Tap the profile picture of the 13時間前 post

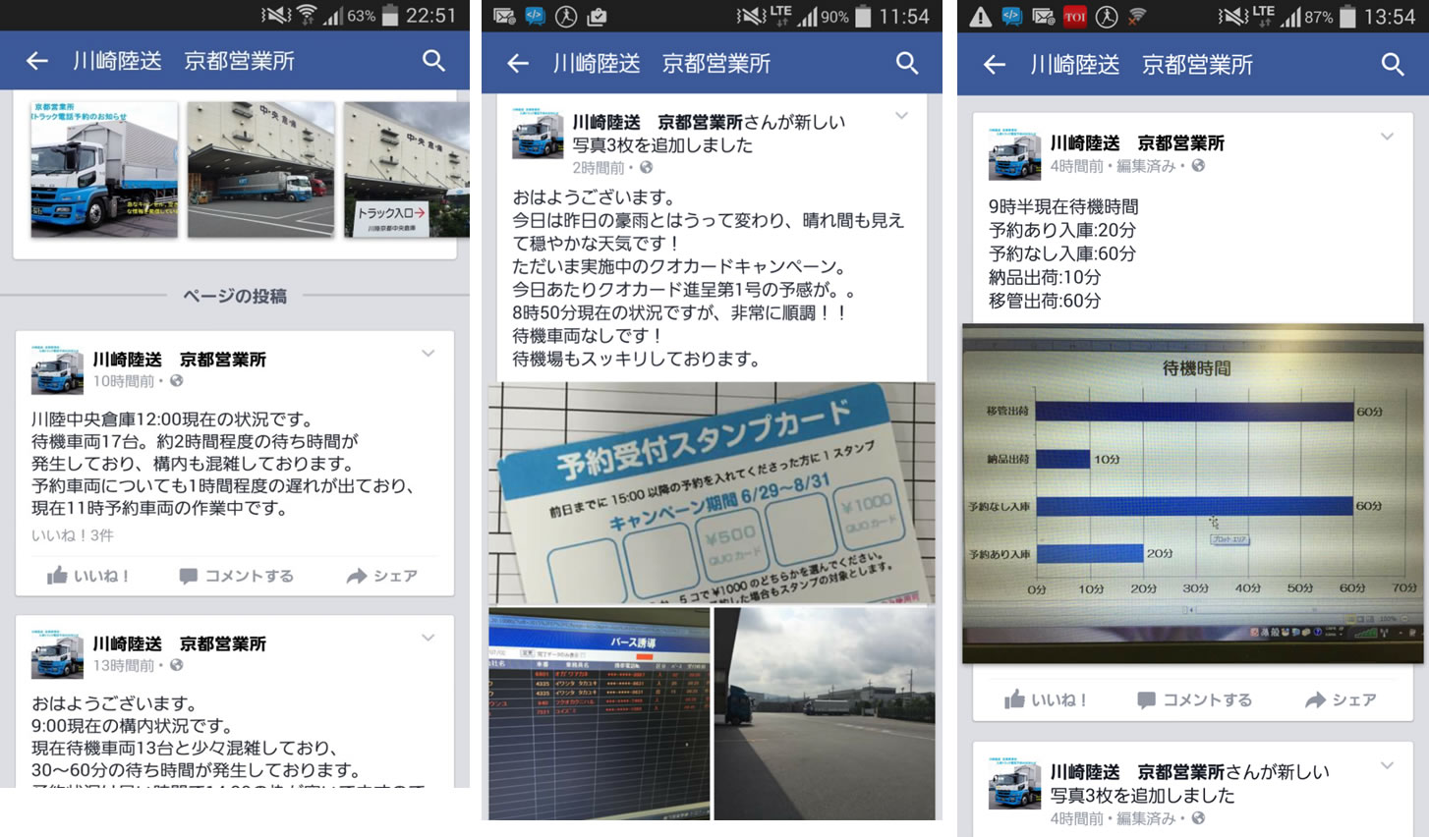(57, 654)
